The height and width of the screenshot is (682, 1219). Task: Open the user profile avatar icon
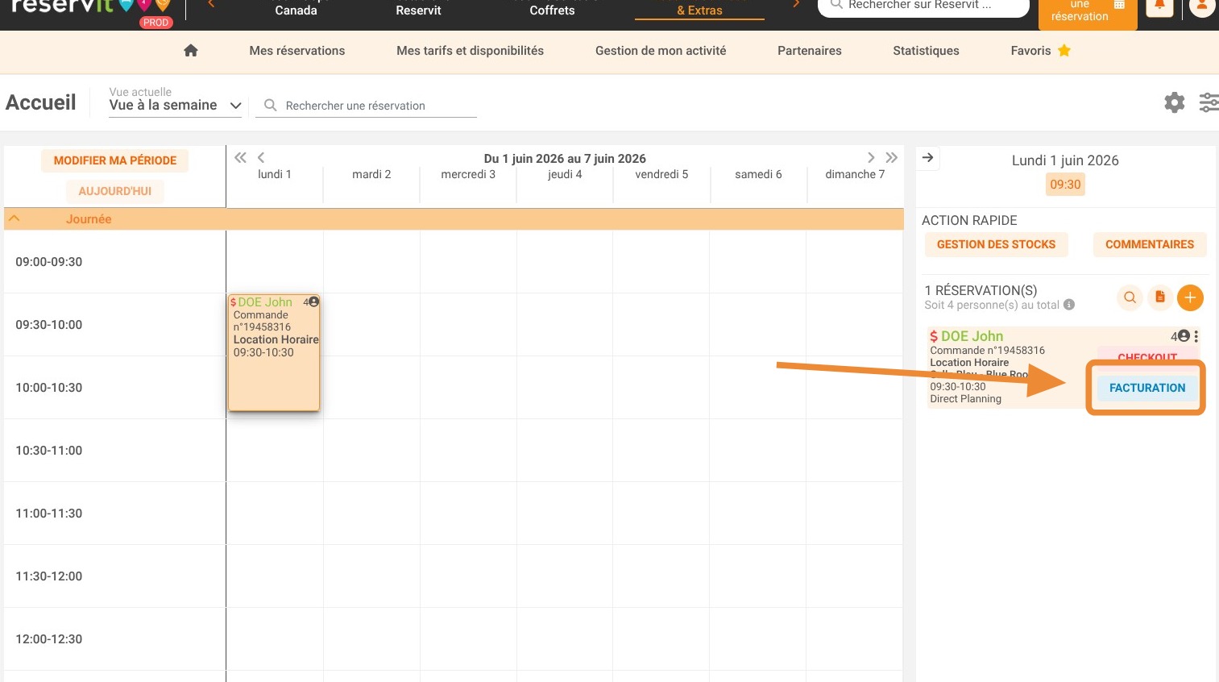(x=1203, y=5)
